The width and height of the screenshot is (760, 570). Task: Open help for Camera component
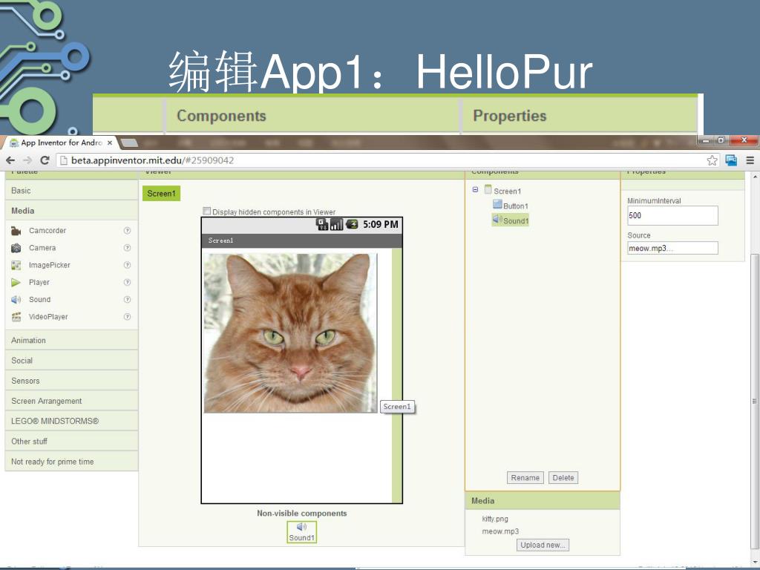coord(127,248)
